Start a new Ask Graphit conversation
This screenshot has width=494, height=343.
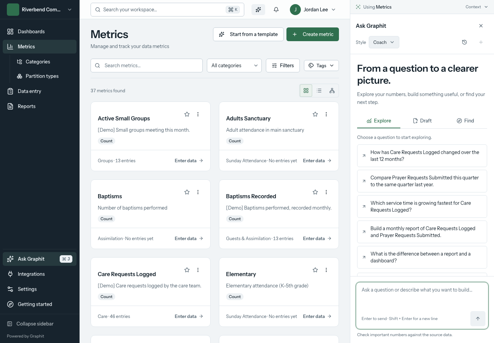481,42
